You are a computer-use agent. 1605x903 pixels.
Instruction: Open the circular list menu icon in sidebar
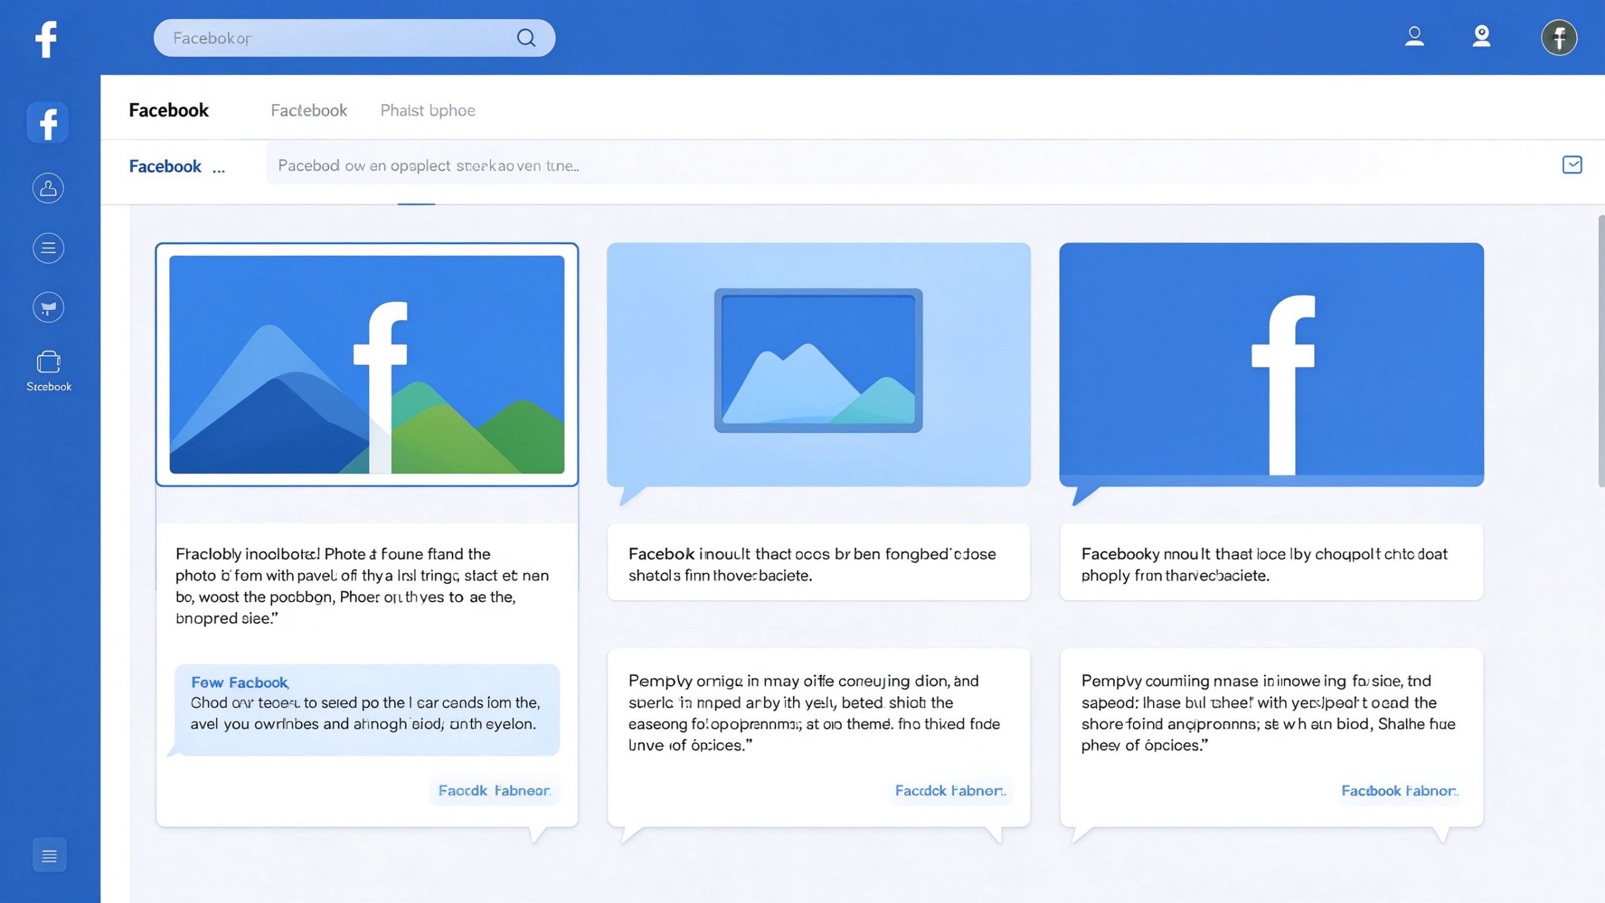point(48,248)
